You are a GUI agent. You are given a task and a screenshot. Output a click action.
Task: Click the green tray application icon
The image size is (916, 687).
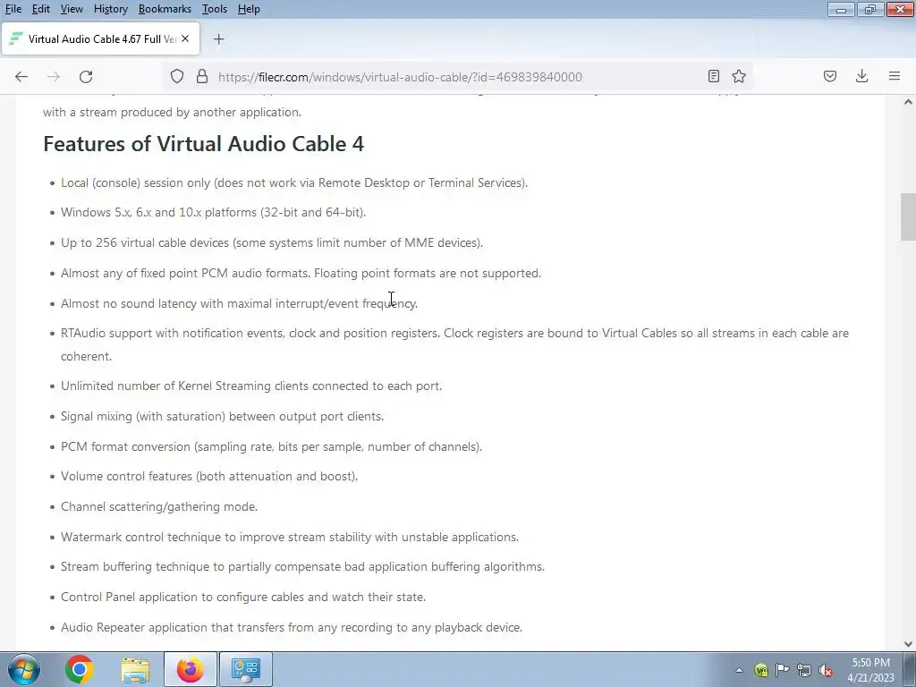coord(760,670)
